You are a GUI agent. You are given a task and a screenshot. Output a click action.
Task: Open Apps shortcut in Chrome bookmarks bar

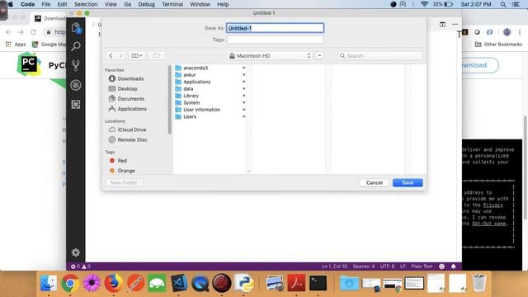coord(16,44)
